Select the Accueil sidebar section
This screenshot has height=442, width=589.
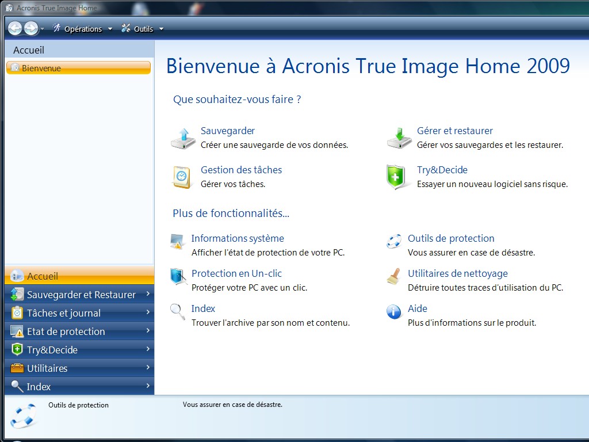tap(79, 276)
